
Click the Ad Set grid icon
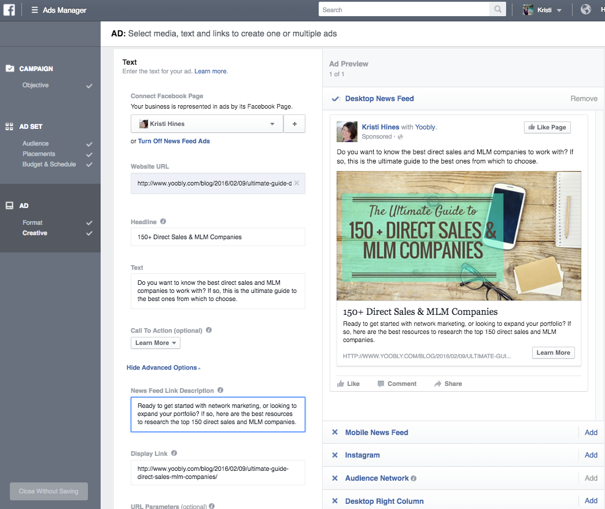pyautogui.click(x=9, y=127)
